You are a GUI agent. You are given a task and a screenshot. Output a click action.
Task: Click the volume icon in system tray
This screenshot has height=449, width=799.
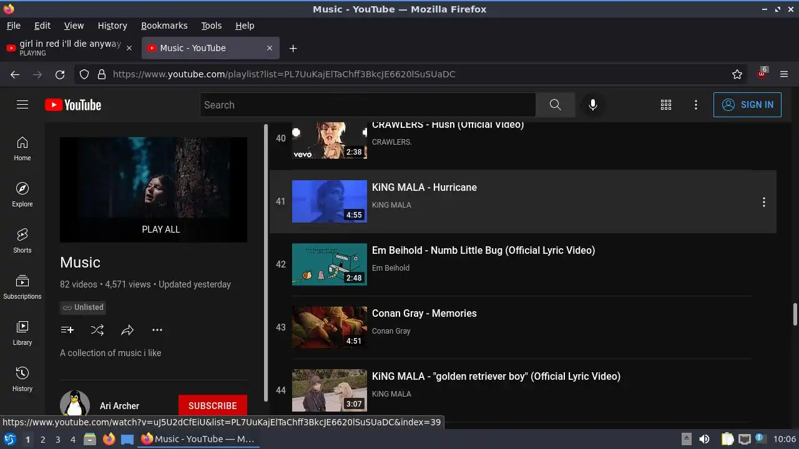click(704, 439)
